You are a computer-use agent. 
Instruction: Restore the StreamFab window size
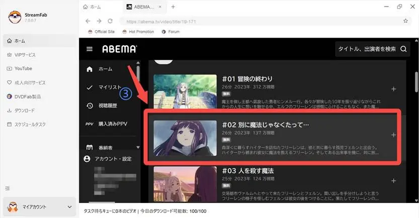pyautogui.click(x=399, y=7)
